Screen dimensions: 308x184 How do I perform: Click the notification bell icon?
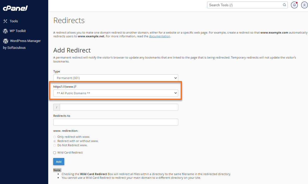click(294, 5)
